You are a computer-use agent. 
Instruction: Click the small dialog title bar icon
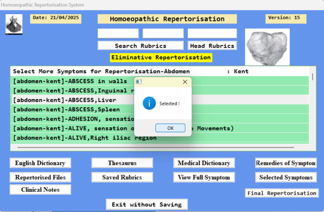pos(139,82)
